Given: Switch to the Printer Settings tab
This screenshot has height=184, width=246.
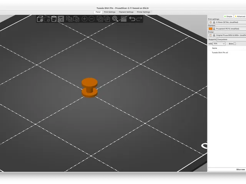Looking at the screenshot, I should (143, 12).
